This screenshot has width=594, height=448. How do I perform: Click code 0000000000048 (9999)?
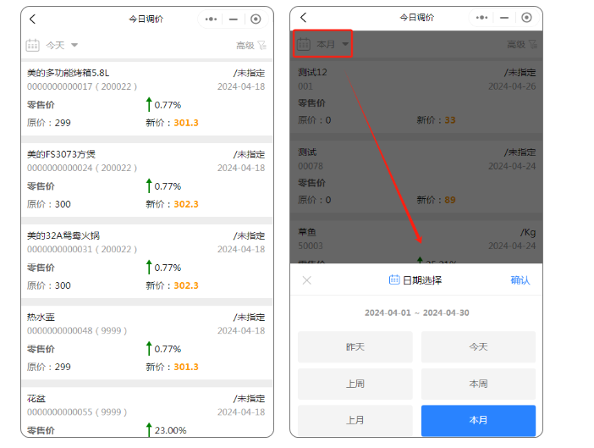pyautogui.click(x=77, y=330)
